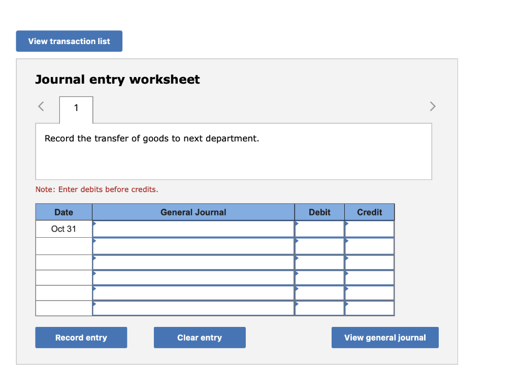The height and width of the screenshot is (370, 520).
Task: Click the Clear entry button
Action: (x=200, y=337)
